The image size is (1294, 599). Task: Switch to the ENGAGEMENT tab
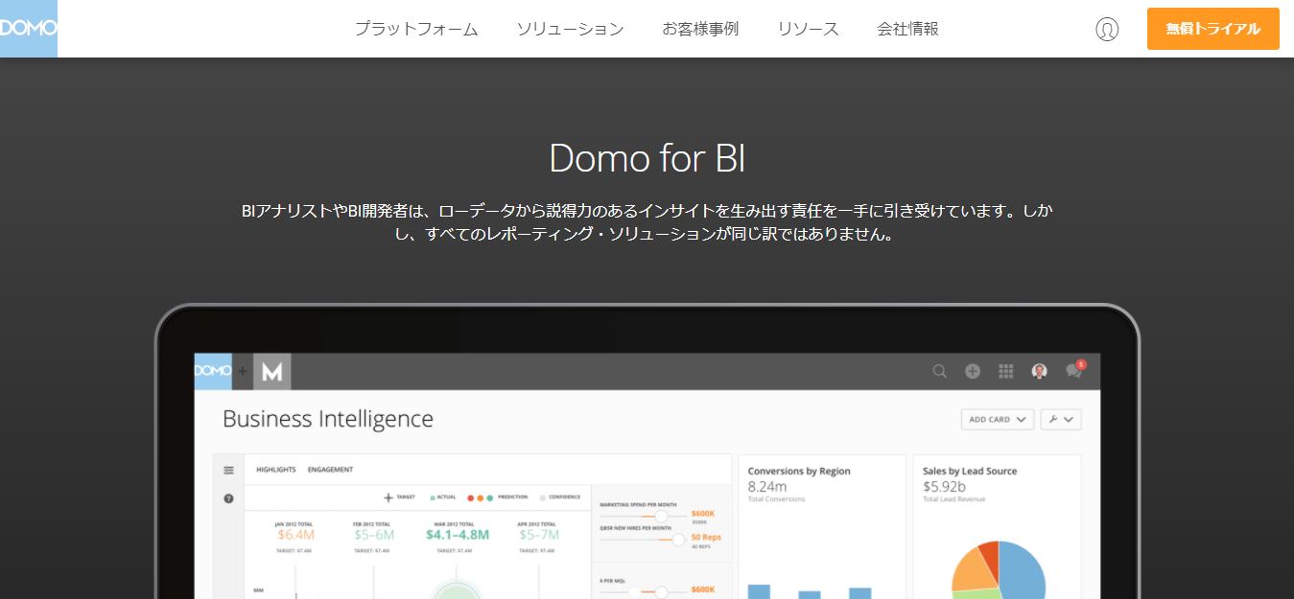330,470
